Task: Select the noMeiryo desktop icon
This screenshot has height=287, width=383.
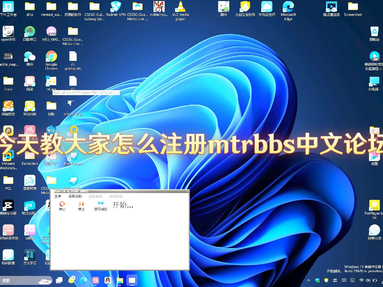Action: tap(159, 9)
